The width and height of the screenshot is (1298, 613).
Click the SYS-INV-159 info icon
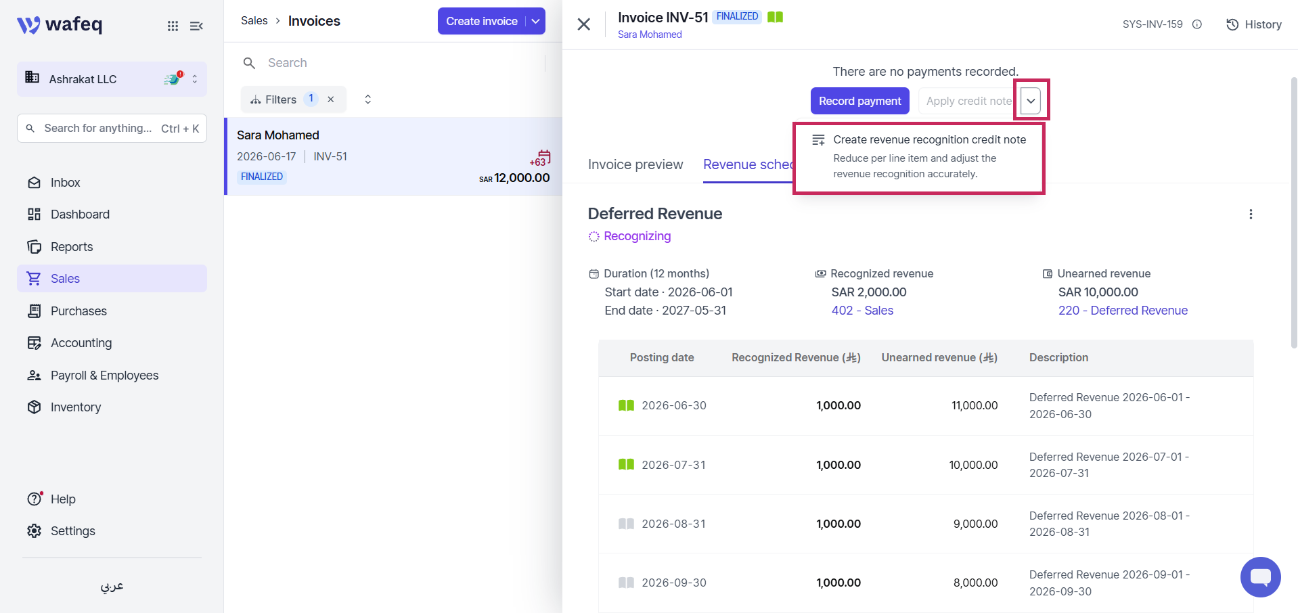pos(1197,24)
